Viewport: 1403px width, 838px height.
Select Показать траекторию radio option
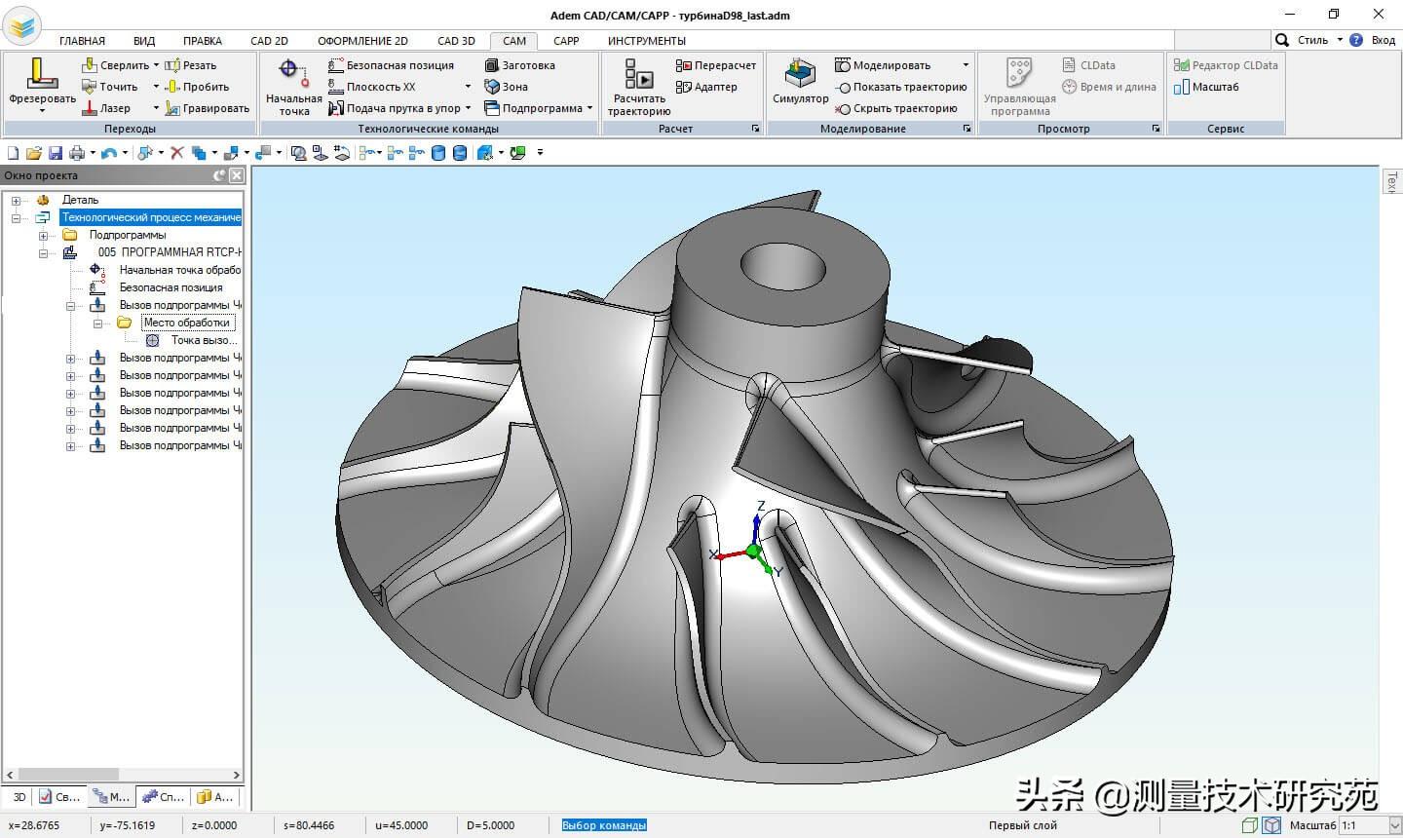click(901, 87)
